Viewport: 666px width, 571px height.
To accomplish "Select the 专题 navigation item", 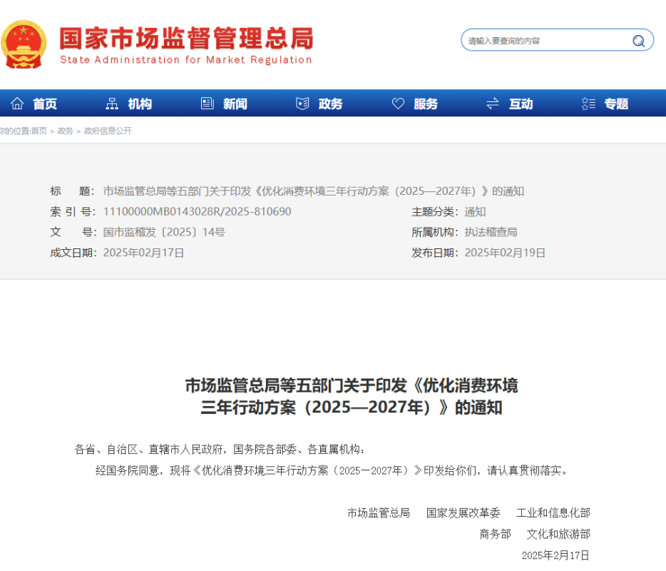I will click(616, 104).
